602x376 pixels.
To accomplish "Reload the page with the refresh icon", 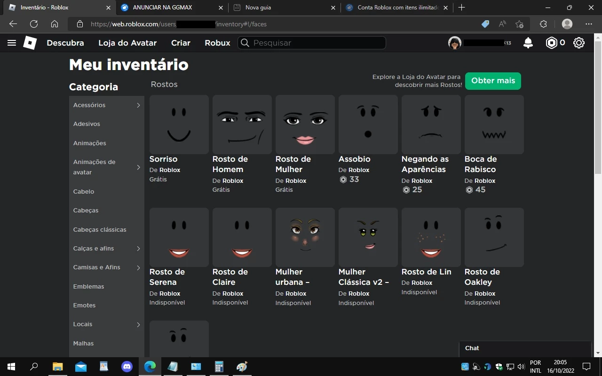I will 34,24.
